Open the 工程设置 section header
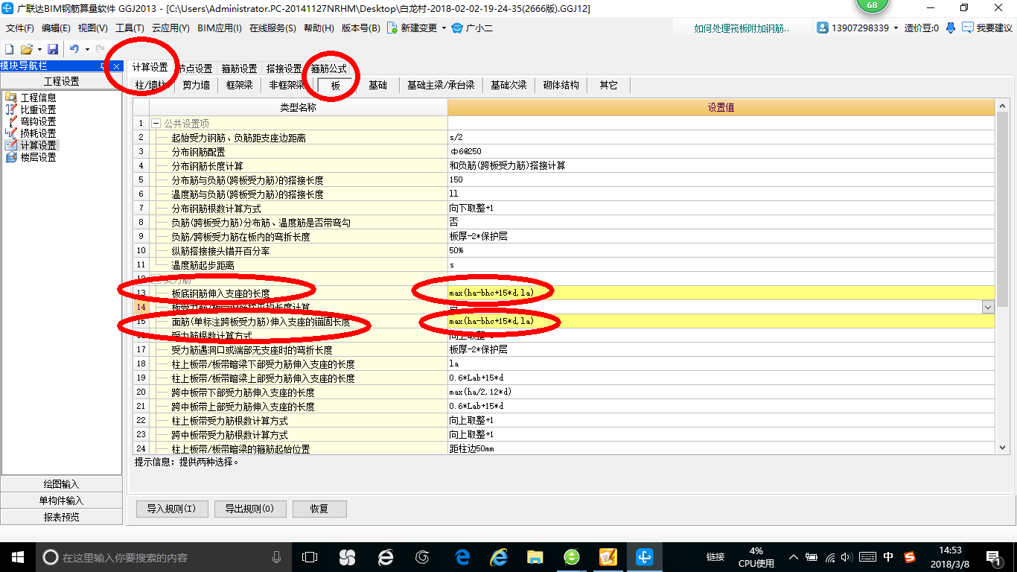 tap(61, 81)
